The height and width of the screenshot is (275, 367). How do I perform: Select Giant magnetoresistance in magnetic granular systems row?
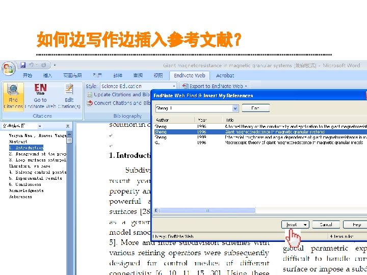pyautogui.click(x=260, y=132)
